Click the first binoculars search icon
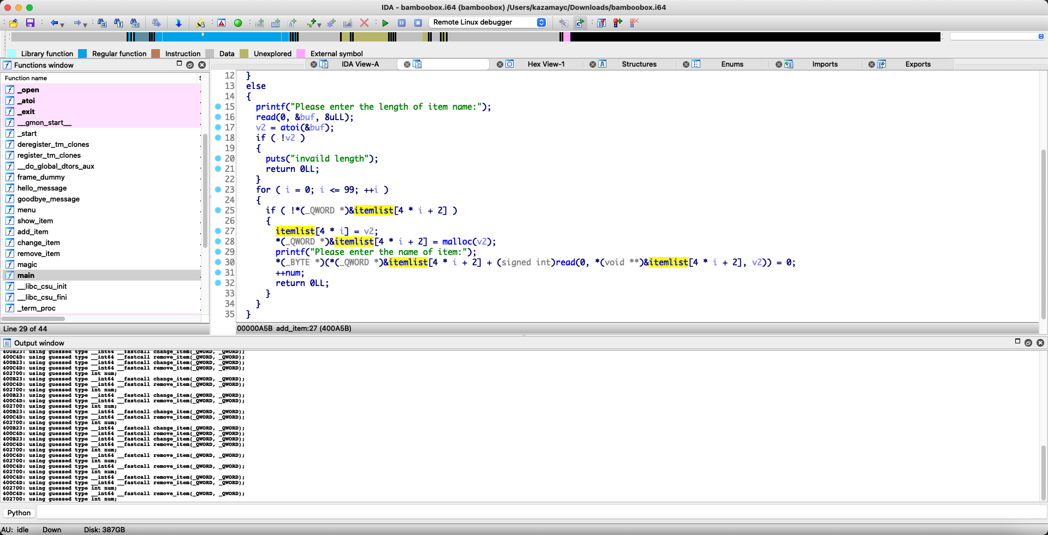Image resolution: width=1048 pixels, height=535 pixels. point(102,23)
